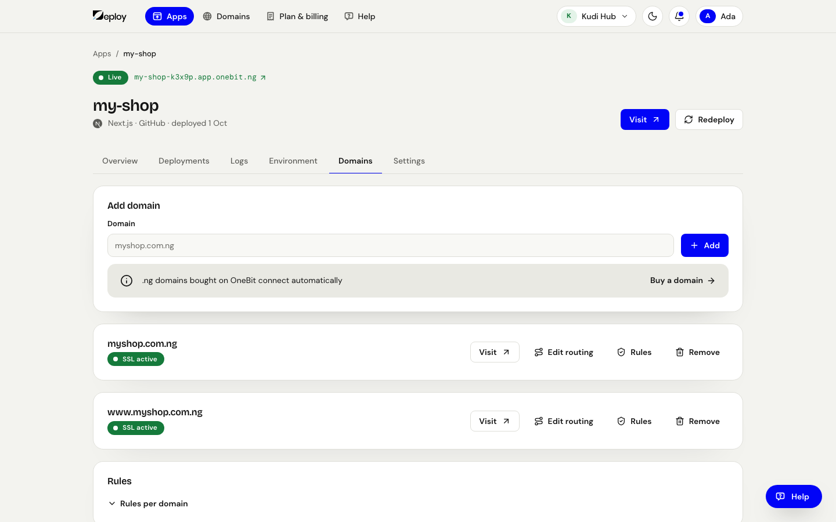Open Plan & billing page

click(297, 16)
